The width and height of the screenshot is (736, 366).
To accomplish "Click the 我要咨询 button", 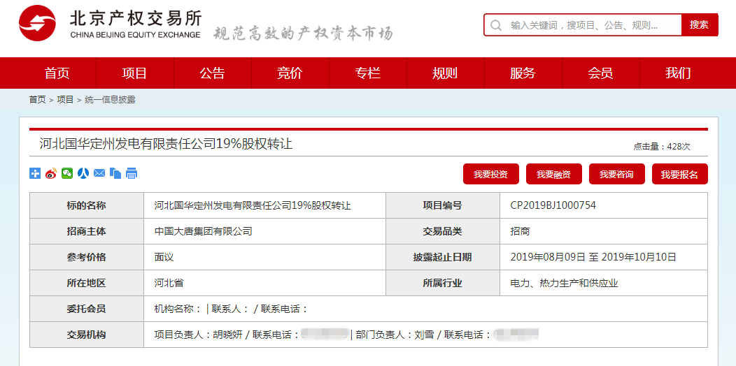I will pyautogui.click(x=617, y=175).
